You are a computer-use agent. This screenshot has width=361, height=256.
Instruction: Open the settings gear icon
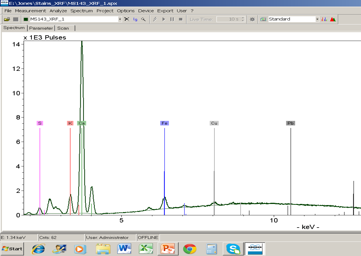[252, 19]
